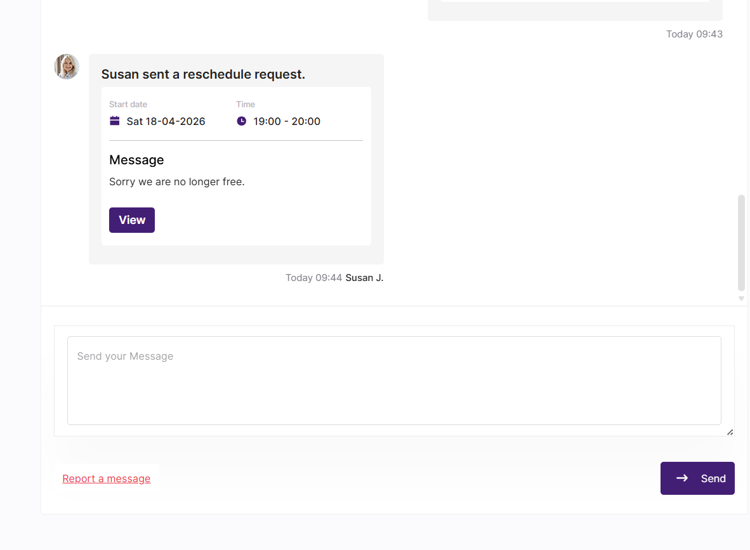Click the 'Susan sent a reschedule request' heading
Viewport: 750px width, 550px height.
[x=203, y=74]
